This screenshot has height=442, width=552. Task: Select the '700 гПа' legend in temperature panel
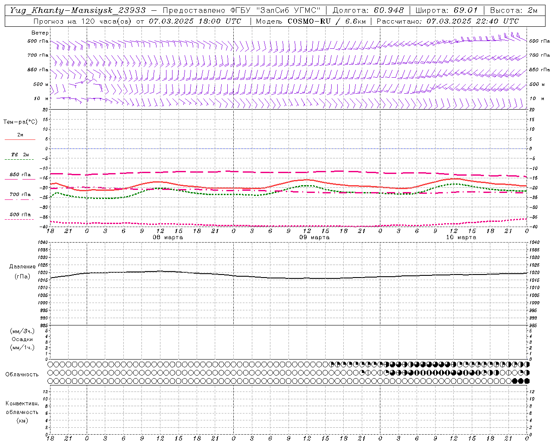coord(20,195)
